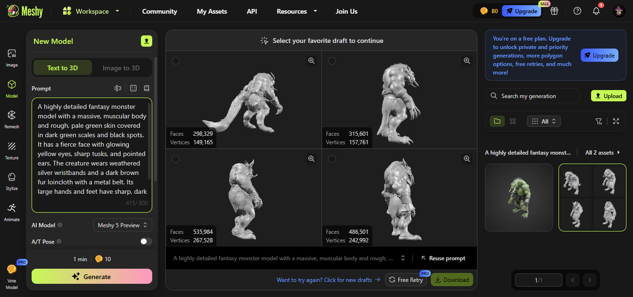This screenshot has width=633, height=297.
Task: Open the All assets filter dropdown
Action: [543, 121]
